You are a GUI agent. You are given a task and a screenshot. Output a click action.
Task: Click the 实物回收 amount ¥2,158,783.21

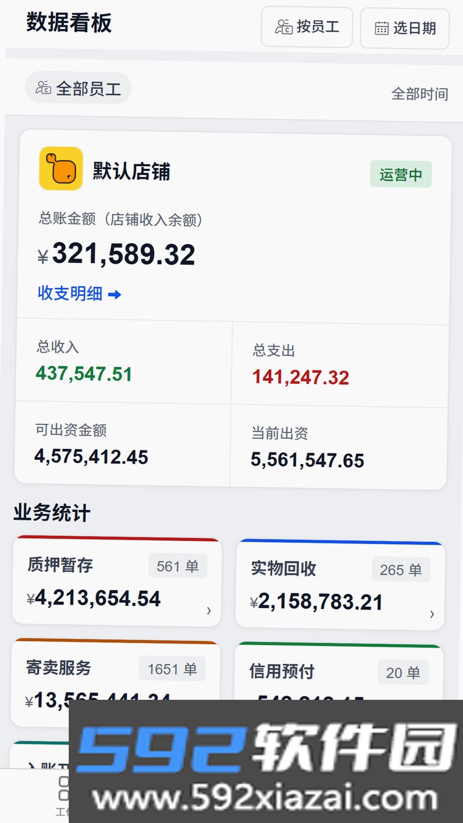coord(316,601)
